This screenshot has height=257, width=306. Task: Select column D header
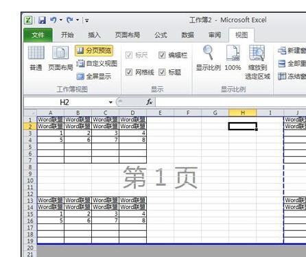(x=133, y=112)
